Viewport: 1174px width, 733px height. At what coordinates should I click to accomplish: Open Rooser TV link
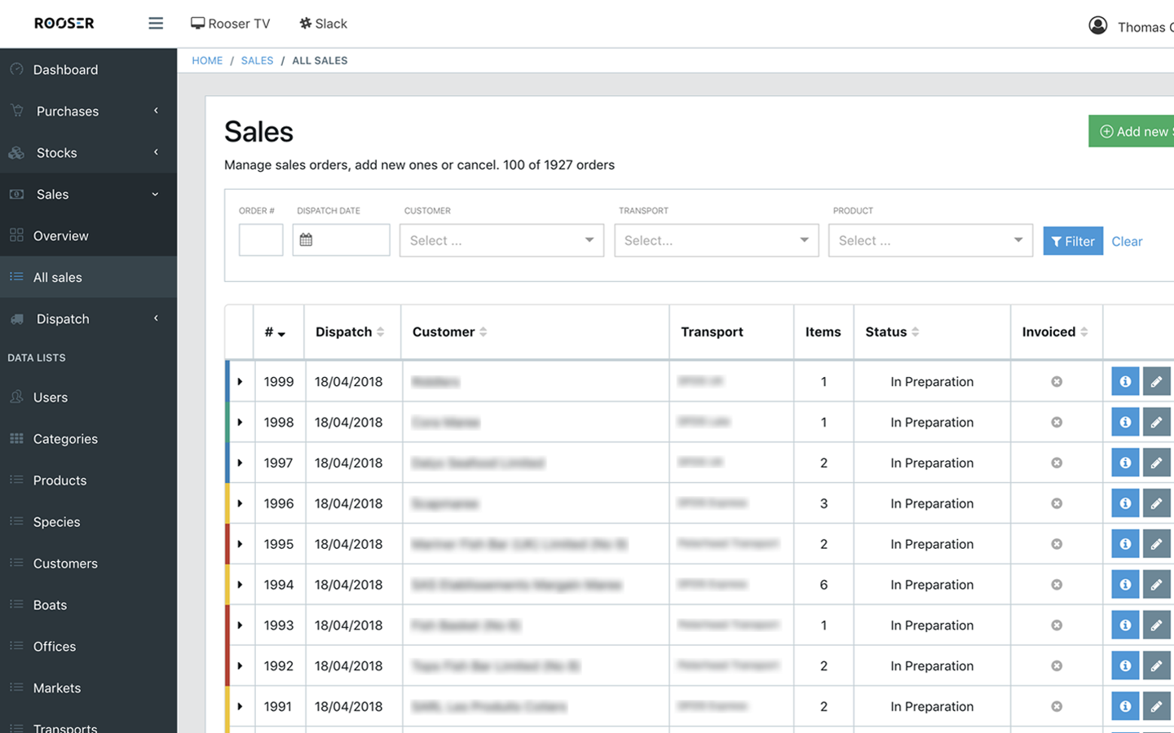230,24
